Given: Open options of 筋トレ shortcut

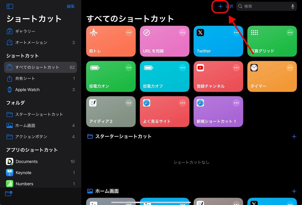Looking at the screenshot, I should [x=129, y=32].
